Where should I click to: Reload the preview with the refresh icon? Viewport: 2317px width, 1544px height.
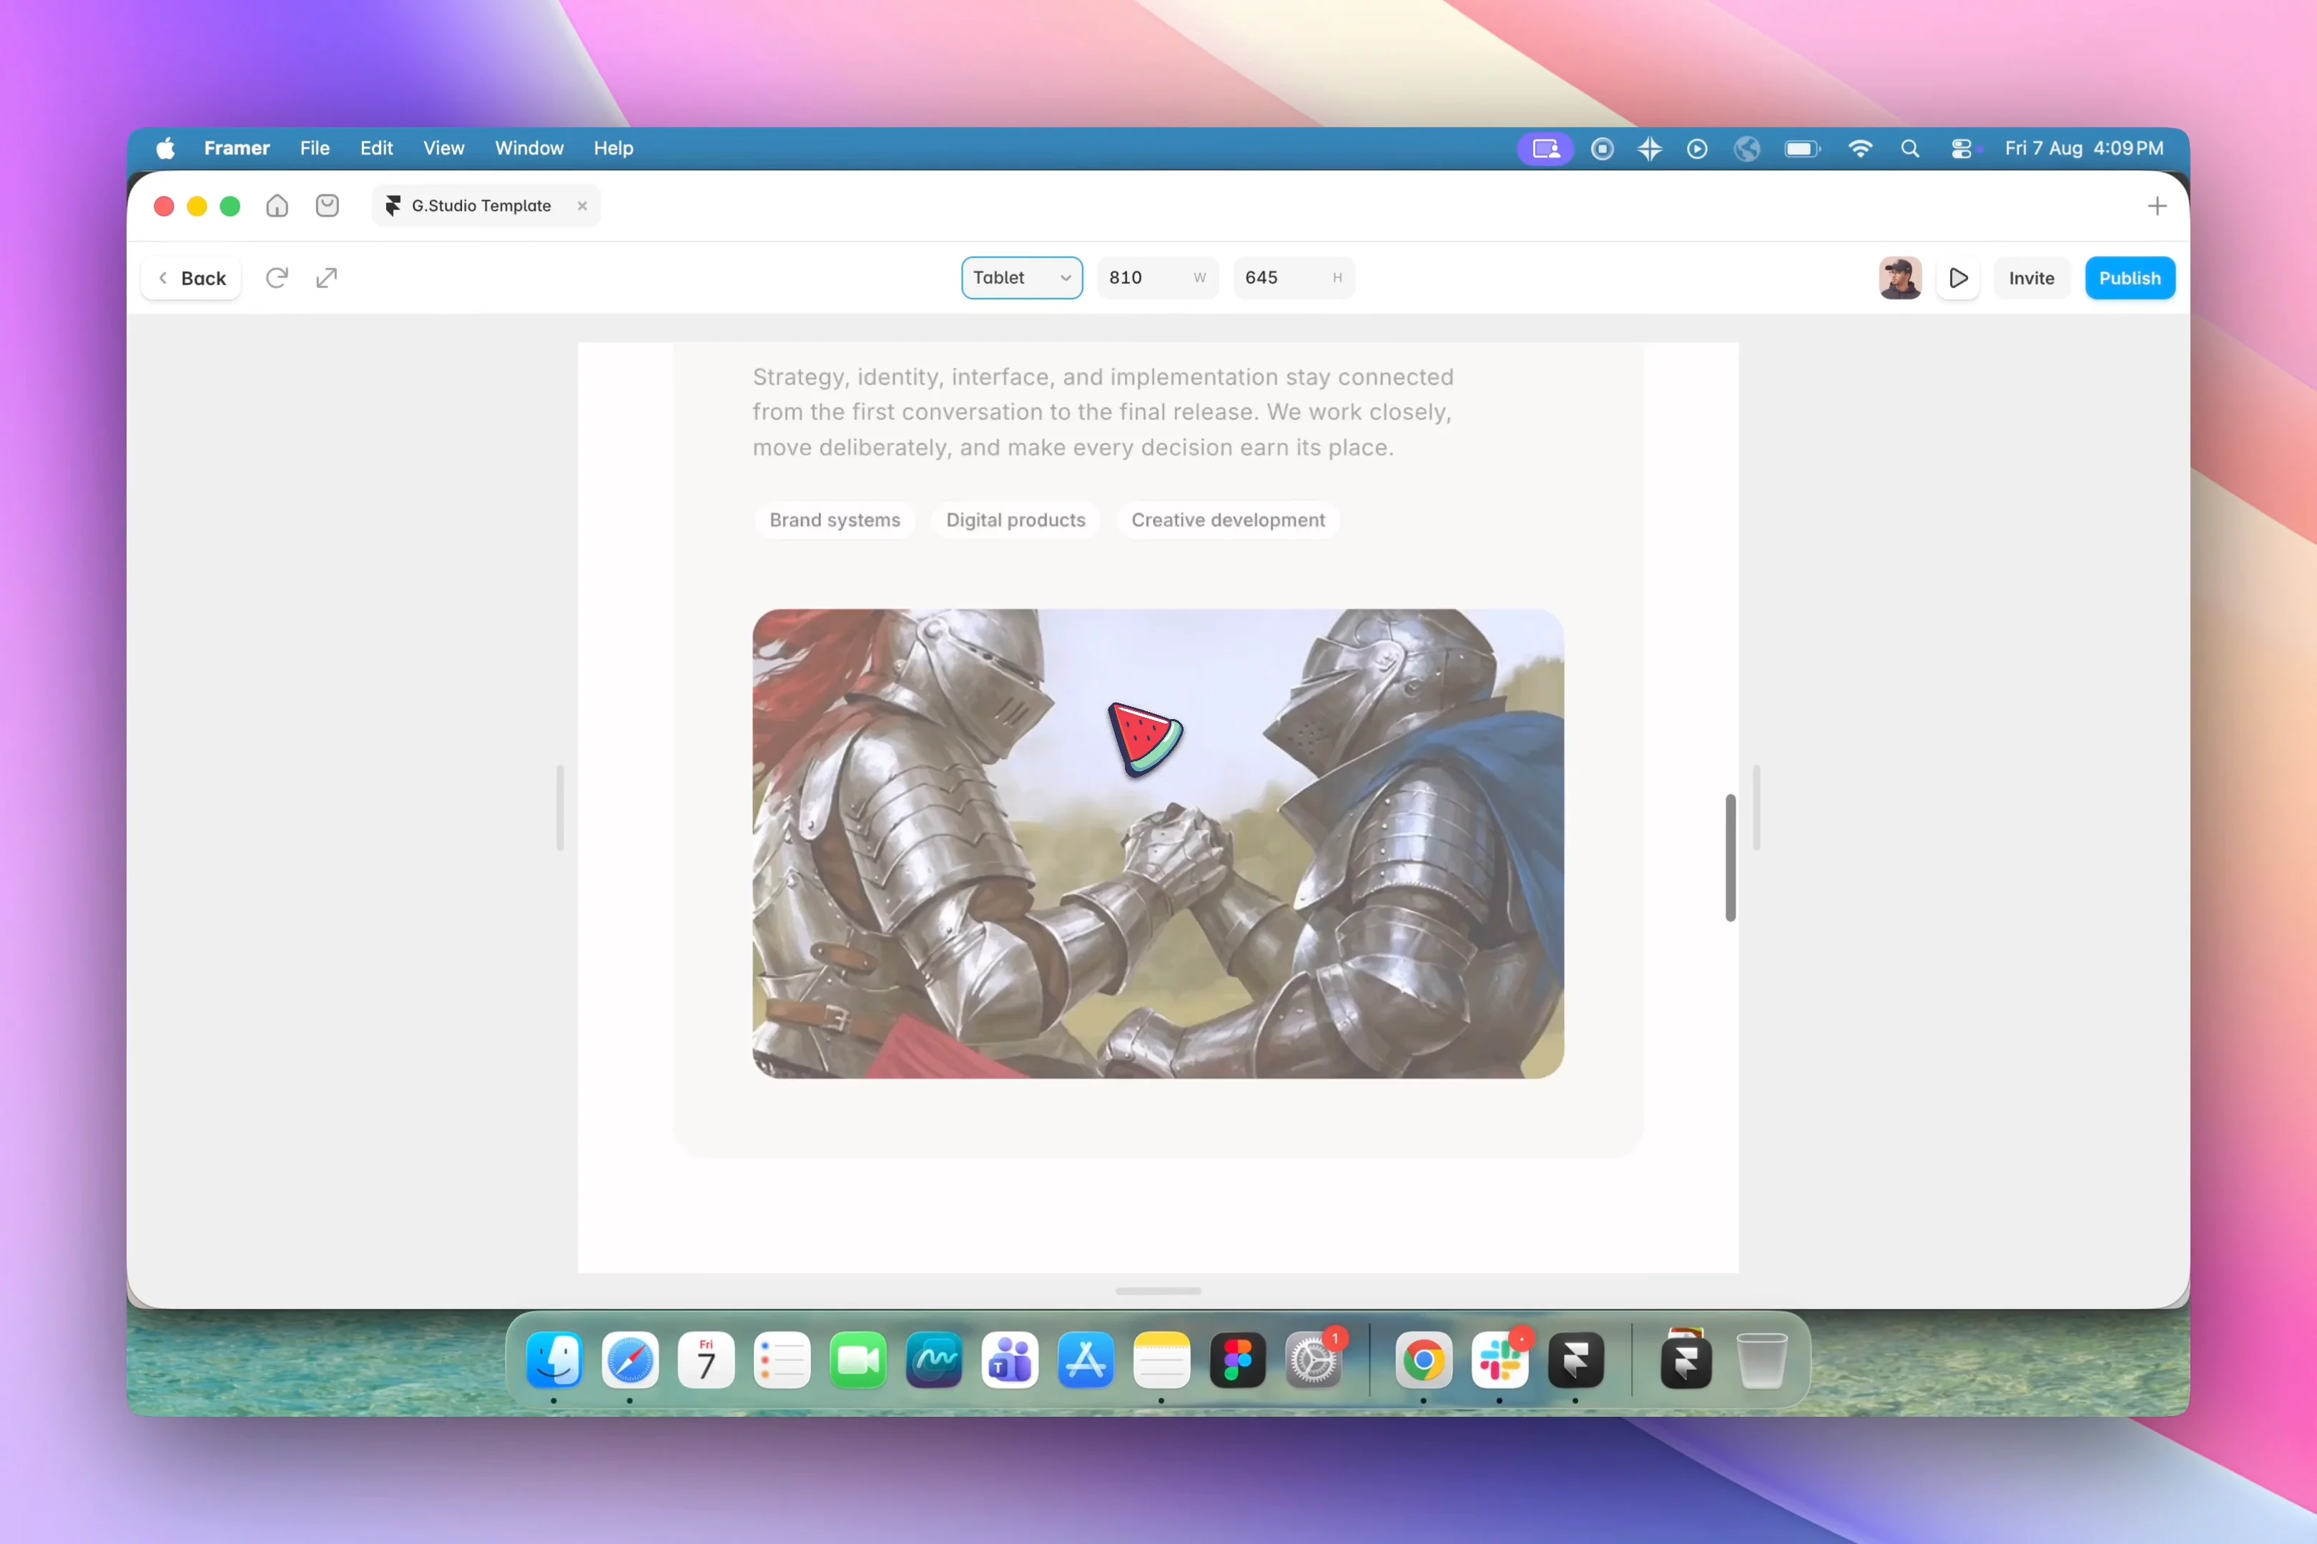[x=277, y=277]
